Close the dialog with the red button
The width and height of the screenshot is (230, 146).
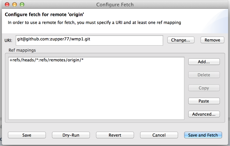coord(7,5)
